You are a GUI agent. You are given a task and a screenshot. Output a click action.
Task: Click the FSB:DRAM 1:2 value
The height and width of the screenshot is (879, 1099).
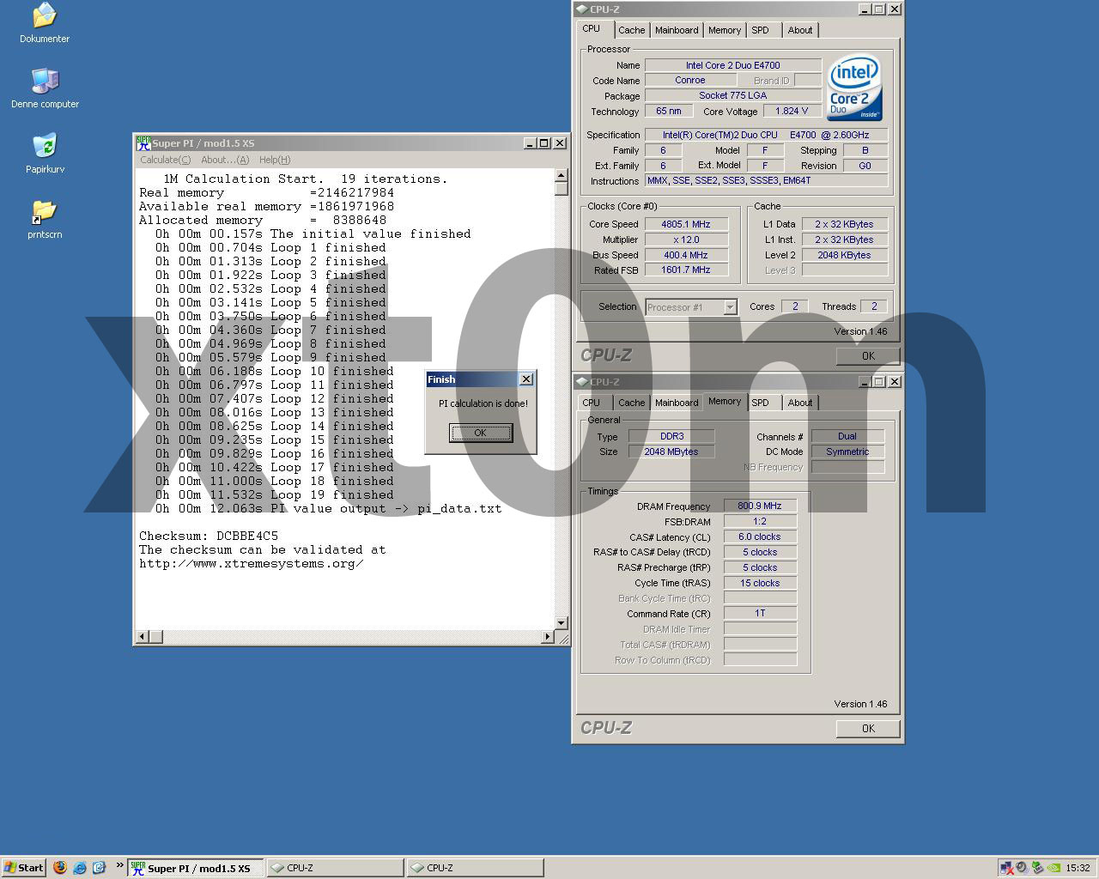coord(760,521)
